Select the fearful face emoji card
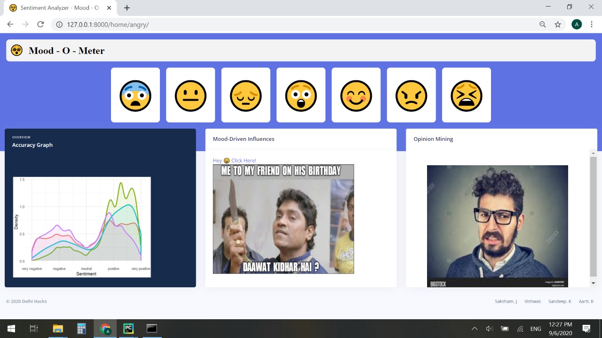 pyautogui.click(x=135, y=95)
